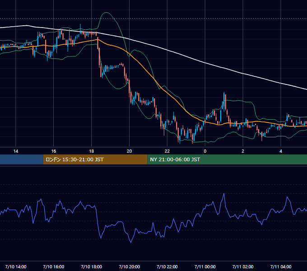Click the 2 hour axis label
Screen dimensions: 307x271
pyautogui.click(x=243, y=151)
